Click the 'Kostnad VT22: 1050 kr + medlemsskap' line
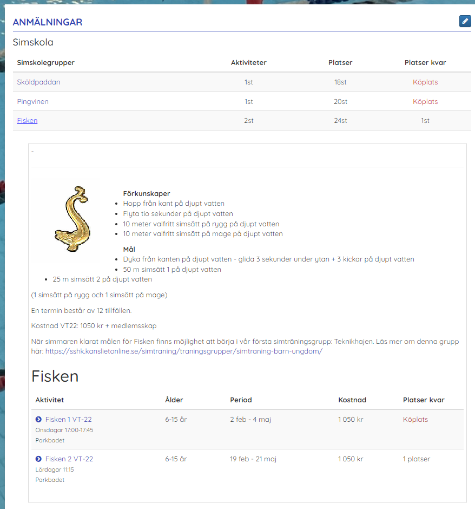 tap(94, 326)
